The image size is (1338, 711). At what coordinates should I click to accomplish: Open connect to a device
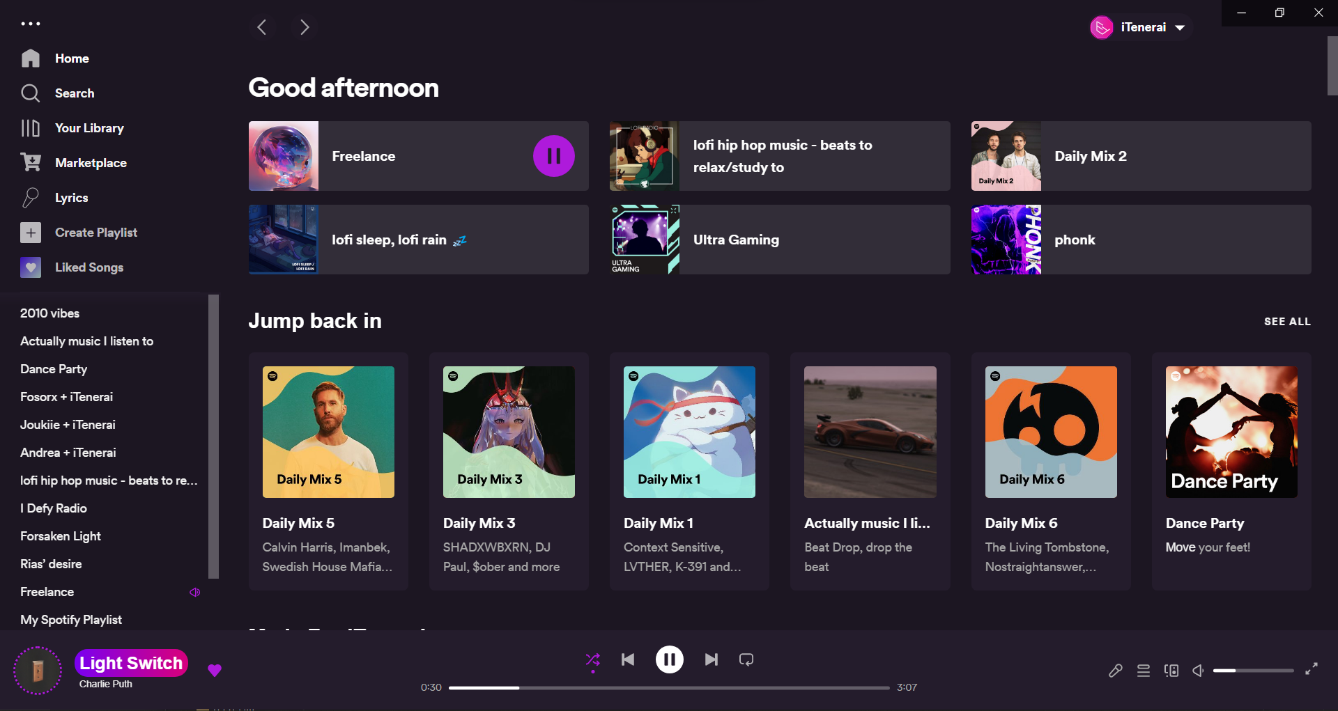click(x=1171, y=671)
